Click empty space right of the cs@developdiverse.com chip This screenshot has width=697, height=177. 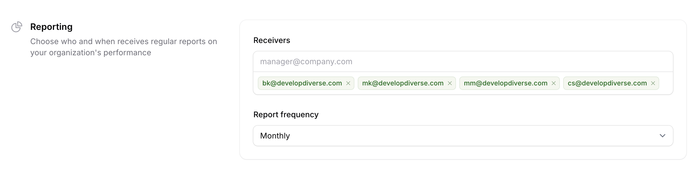(x=666, y=83)
